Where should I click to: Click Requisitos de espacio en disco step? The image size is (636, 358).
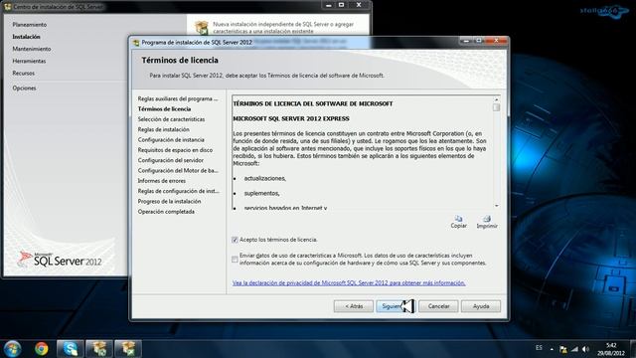tap(175, 150)
